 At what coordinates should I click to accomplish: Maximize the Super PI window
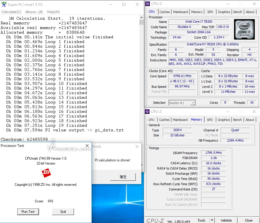124,4
